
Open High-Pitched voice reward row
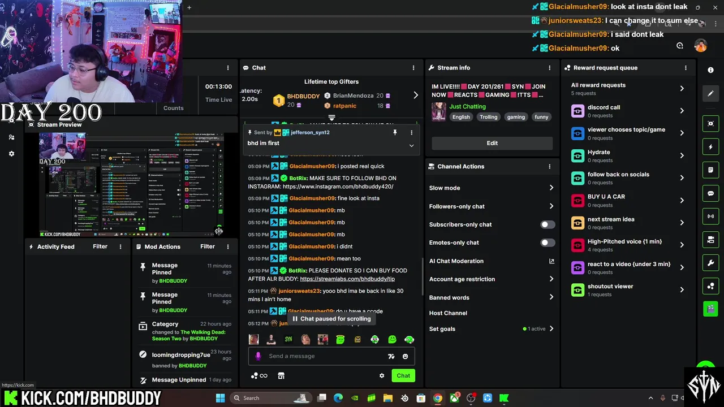(x=628, y=245)
